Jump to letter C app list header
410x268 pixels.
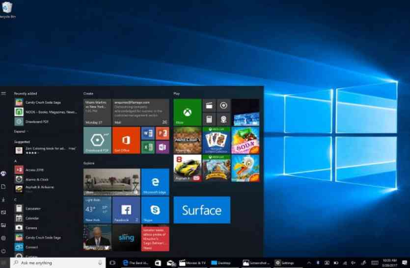[x=15, y=199]
